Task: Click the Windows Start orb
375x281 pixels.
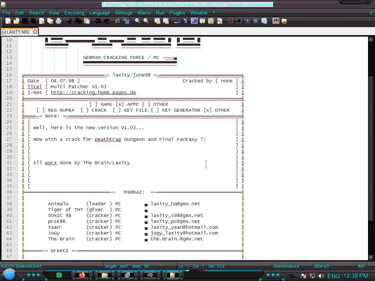Action: (9, 275)
